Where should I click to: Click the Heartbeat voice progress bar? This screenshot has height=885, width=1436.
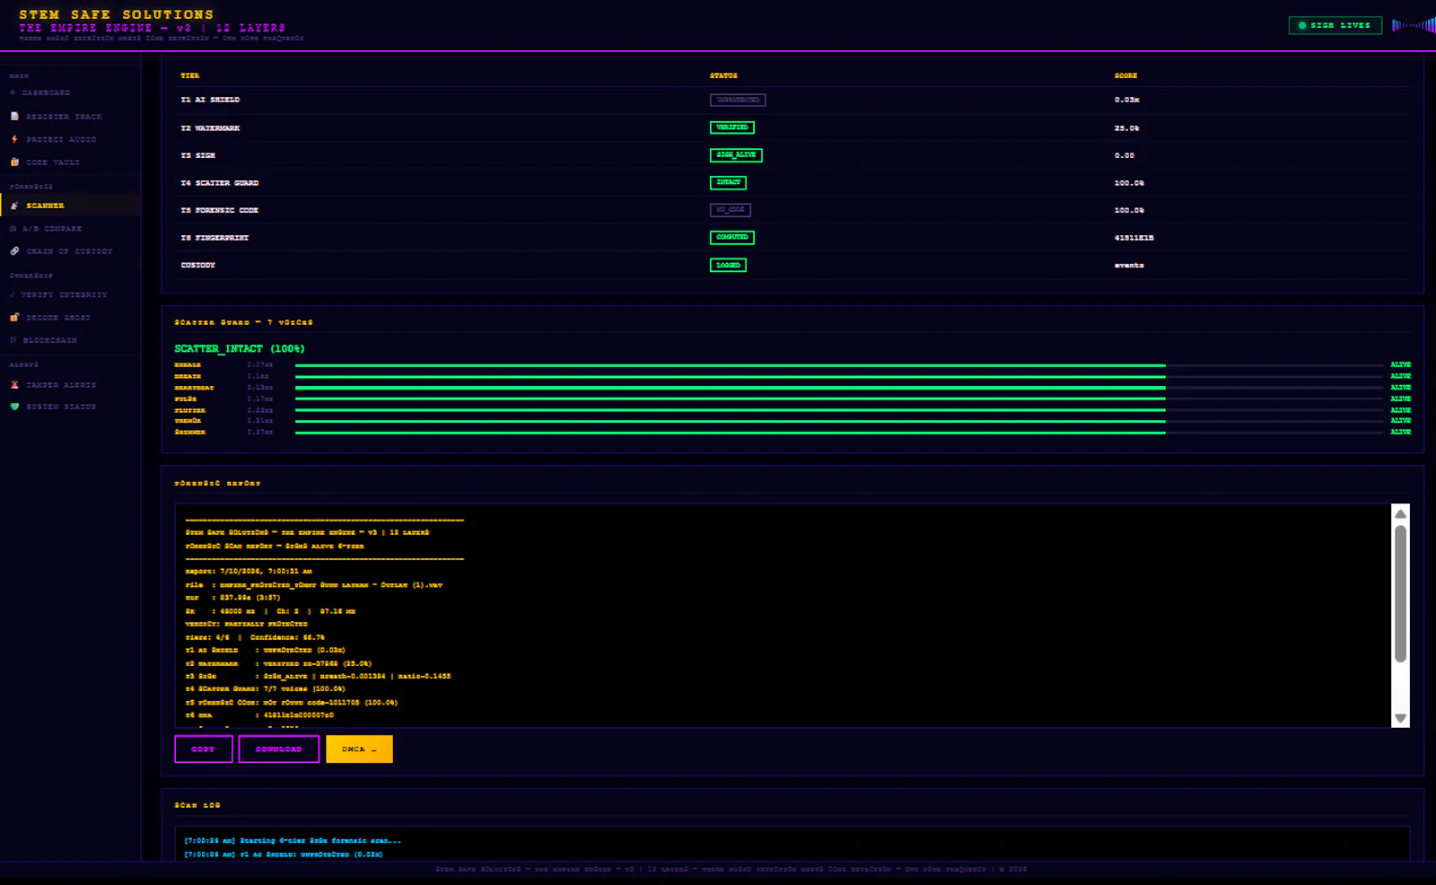click(839, 388)
